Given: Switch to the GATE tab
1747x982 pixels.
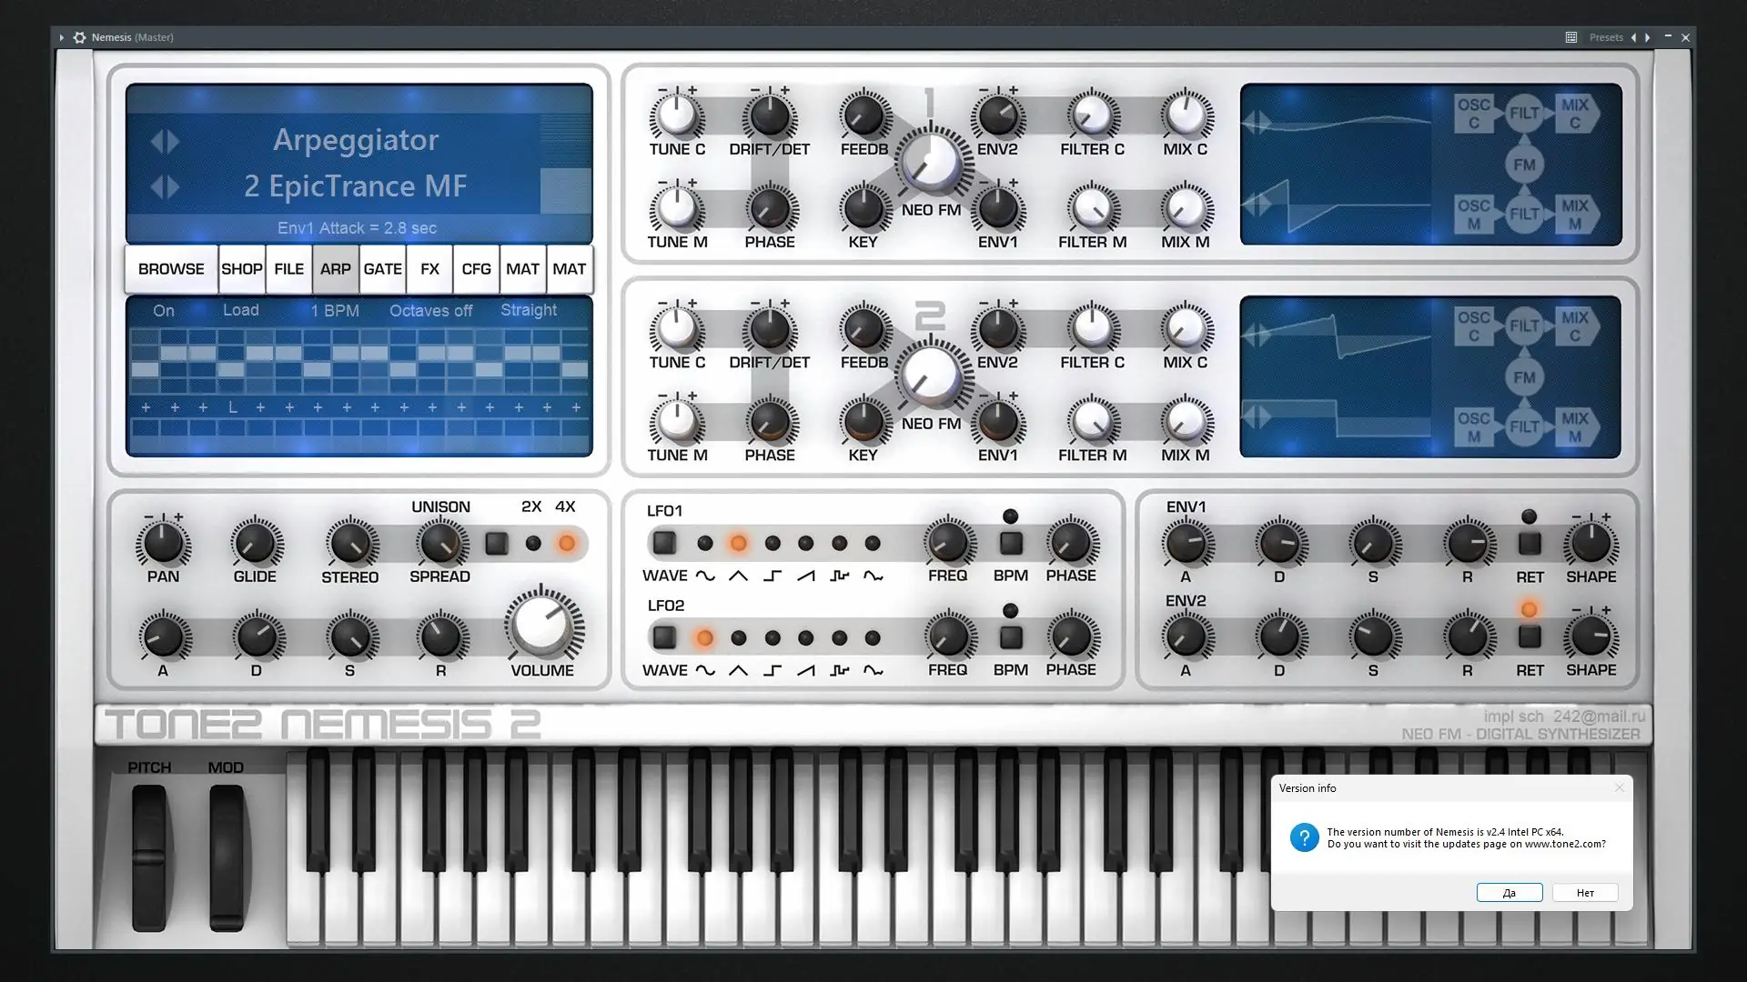Looking at the screenshot, I should click(x=382, y=269).
